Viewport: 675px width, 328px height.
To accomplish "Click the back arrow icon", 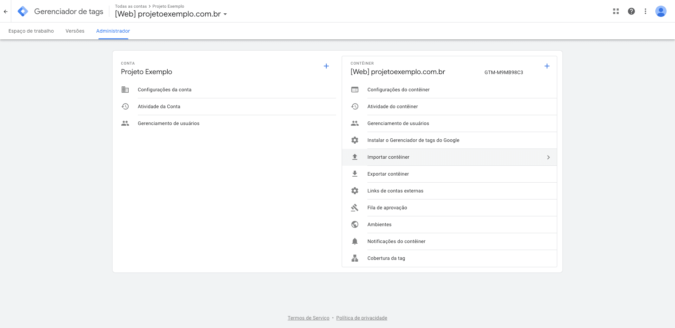I will coord(6,12).
